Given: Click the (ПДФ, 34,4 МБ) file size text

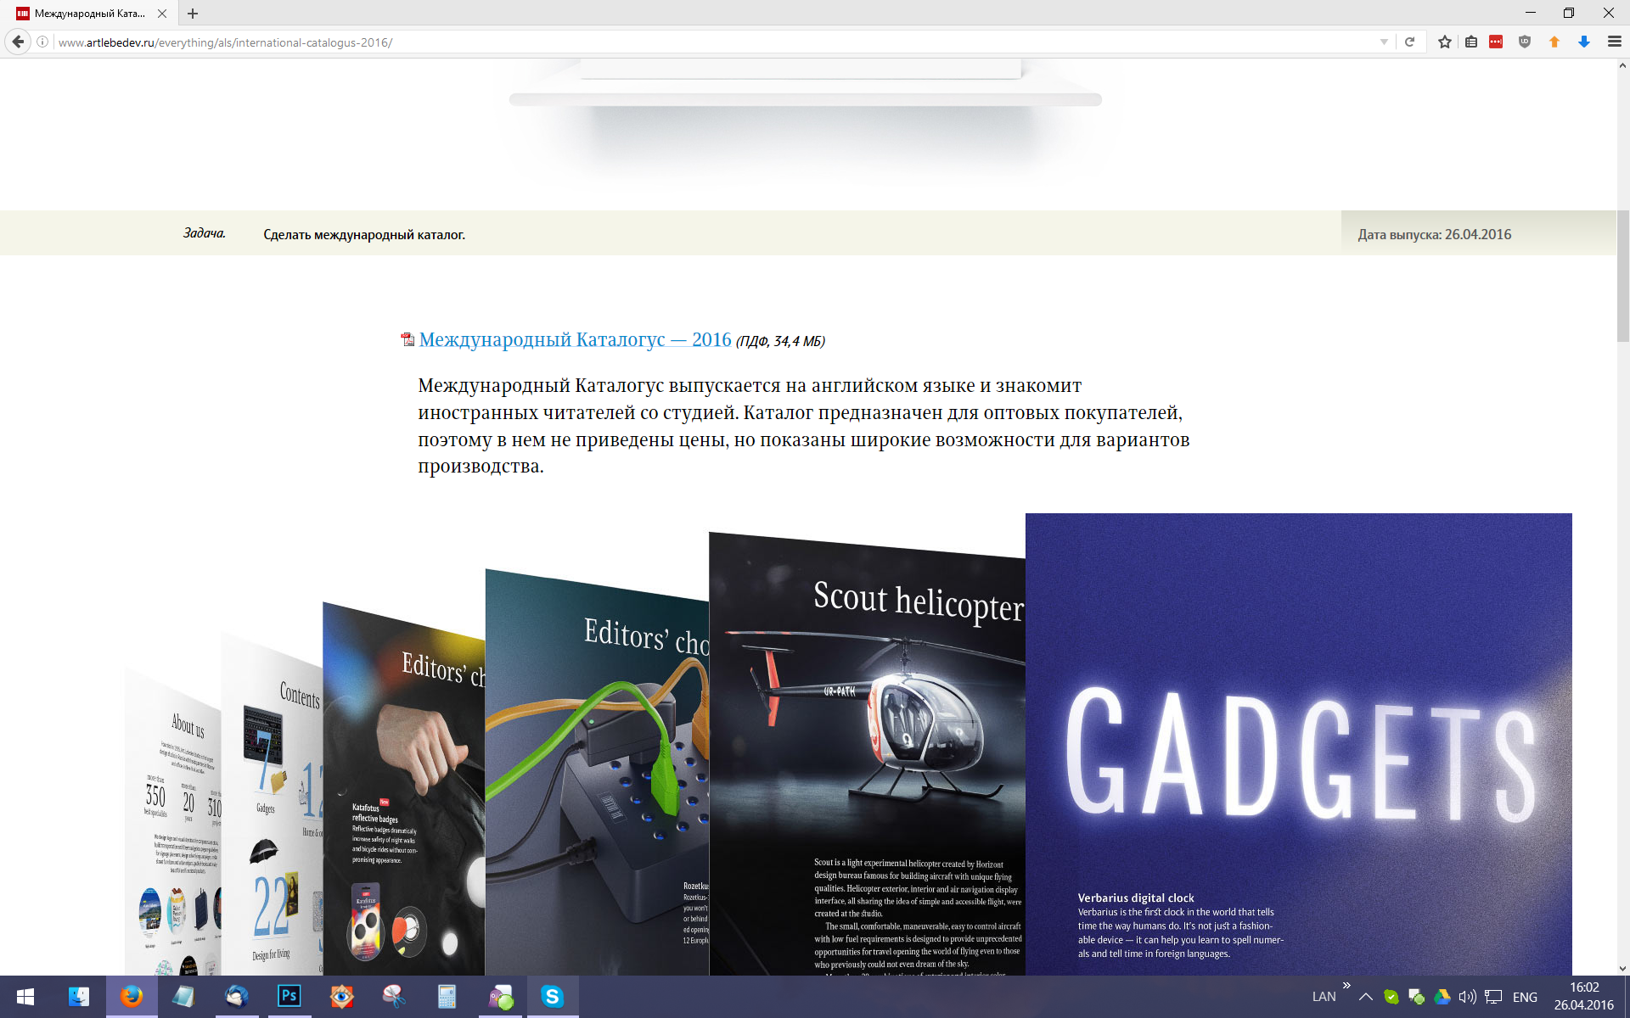Looking at the screenshot, I should point(780,341).
